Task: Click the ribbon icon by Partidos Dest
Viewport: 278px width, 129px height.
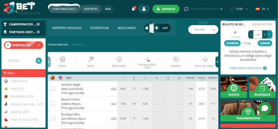Action: (5, 32)
